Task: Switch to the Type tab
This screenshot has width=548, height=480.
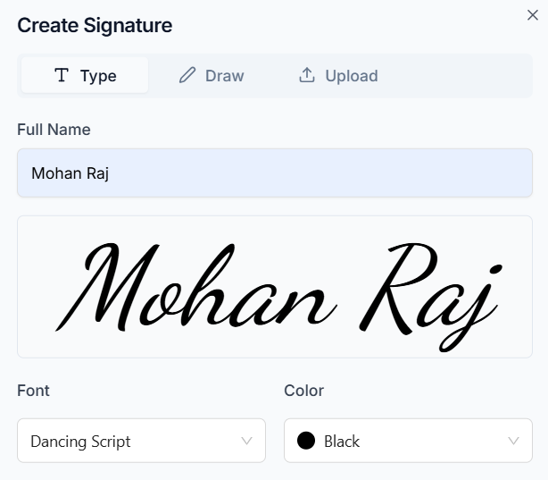Action: [85, 75]
